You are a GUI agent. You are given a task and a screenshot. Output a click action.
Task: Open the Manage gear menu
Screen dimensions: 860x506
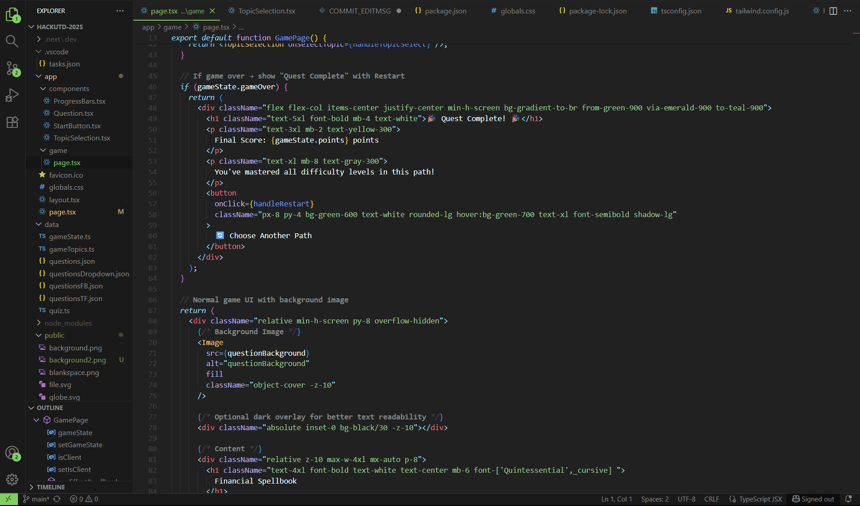[x=12, y=480]
